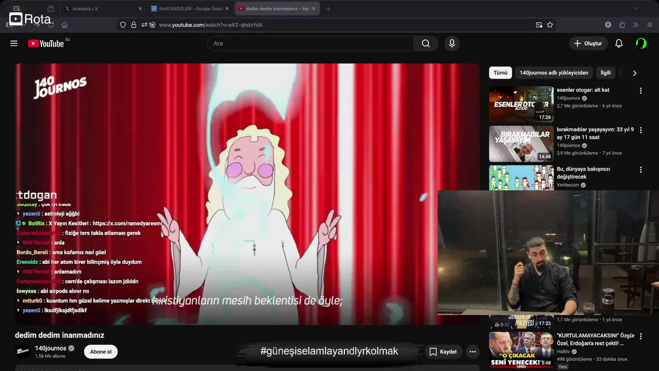Click the Abone ol subscribe button
Viewport: 659px width, 371px height.
[101, 352]
